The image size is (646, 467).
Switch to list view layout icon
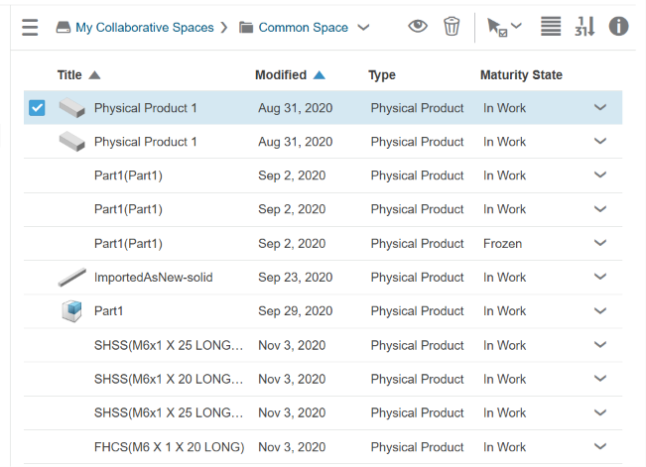click(x=551, y=27)
